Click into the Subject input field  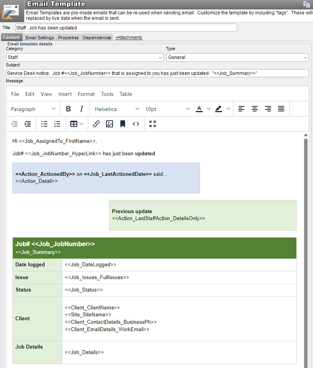157,73
